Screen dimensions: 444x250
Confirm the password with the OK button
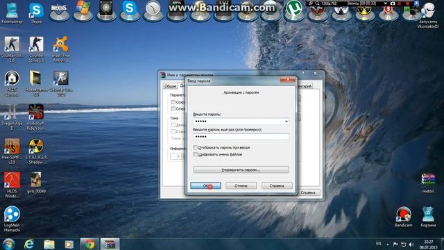coord(205,185)
